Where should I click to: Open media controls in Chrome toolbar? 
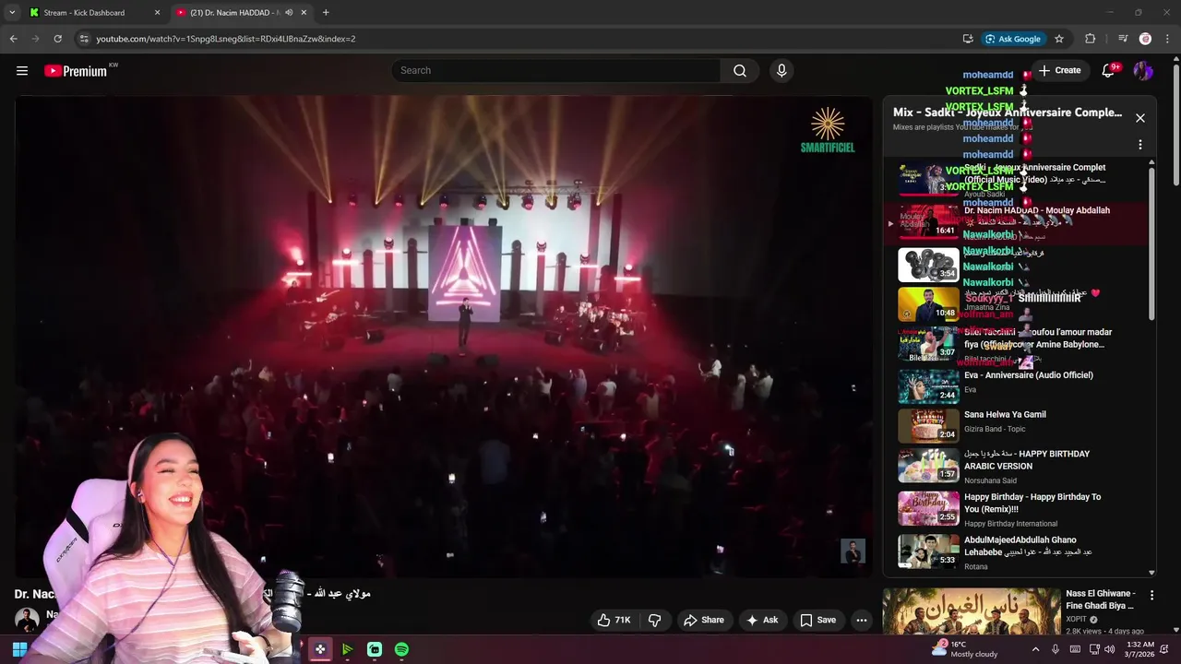[x=1123, y=39]
